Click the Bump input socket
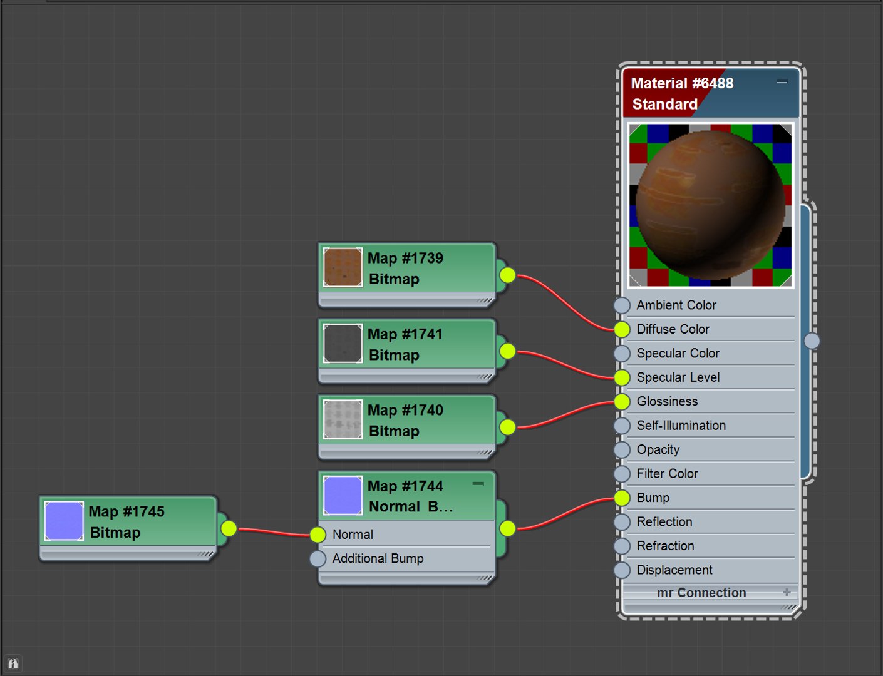Image resolution: width=883 pixels, height=676 pixels. [622, 498]
